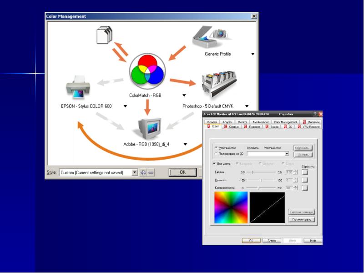364x273 pixels.
Task: Switch to the Troubleshoot tab
Action: coord(260,122)
